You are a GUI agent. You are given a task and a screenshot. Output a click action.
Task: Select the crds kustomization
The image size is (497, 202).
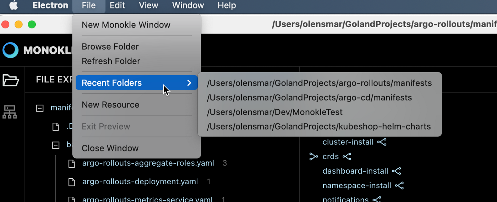[x=331, y=157]
